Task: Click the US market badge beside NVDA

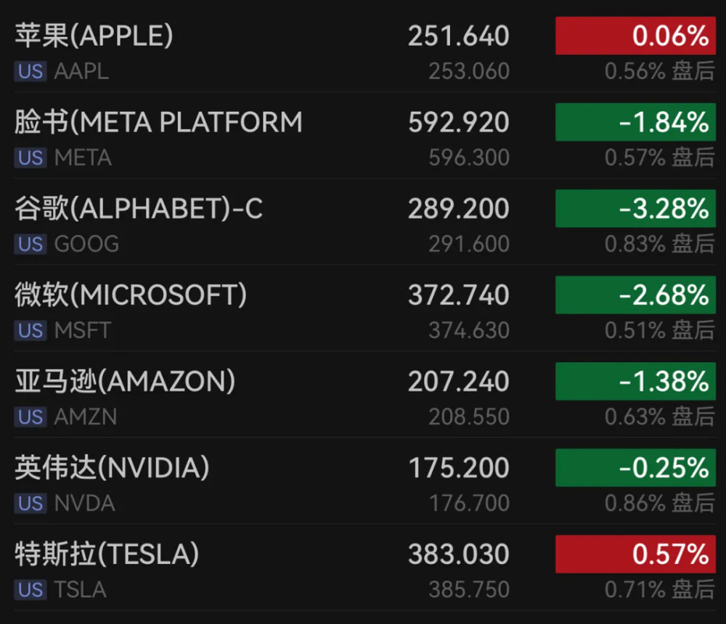Action: (30, 504)
